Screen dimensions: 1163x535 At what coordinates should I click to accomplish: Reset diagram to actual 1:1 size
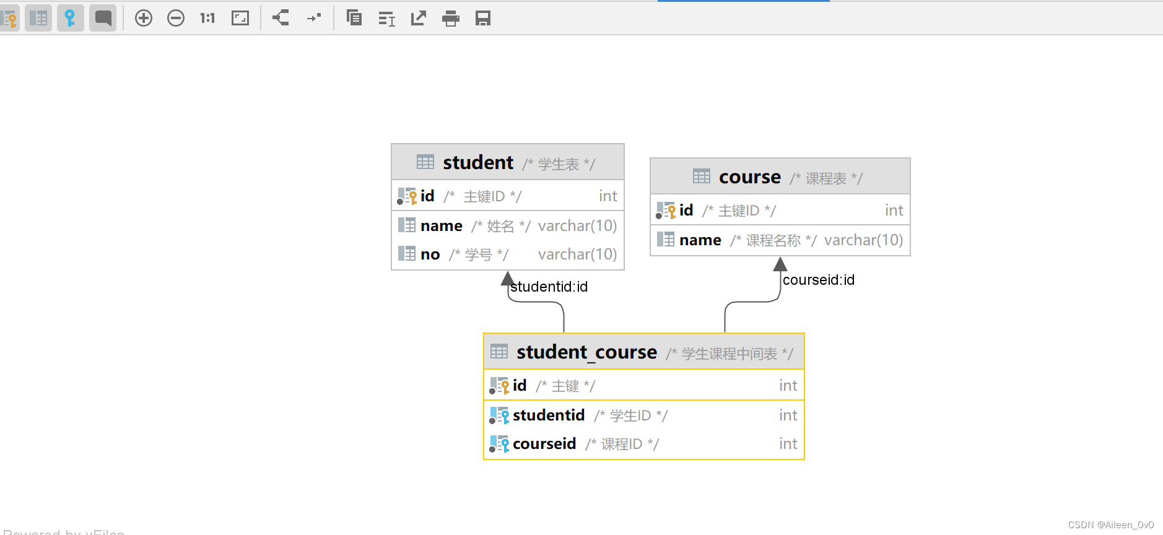click(207, 19)
